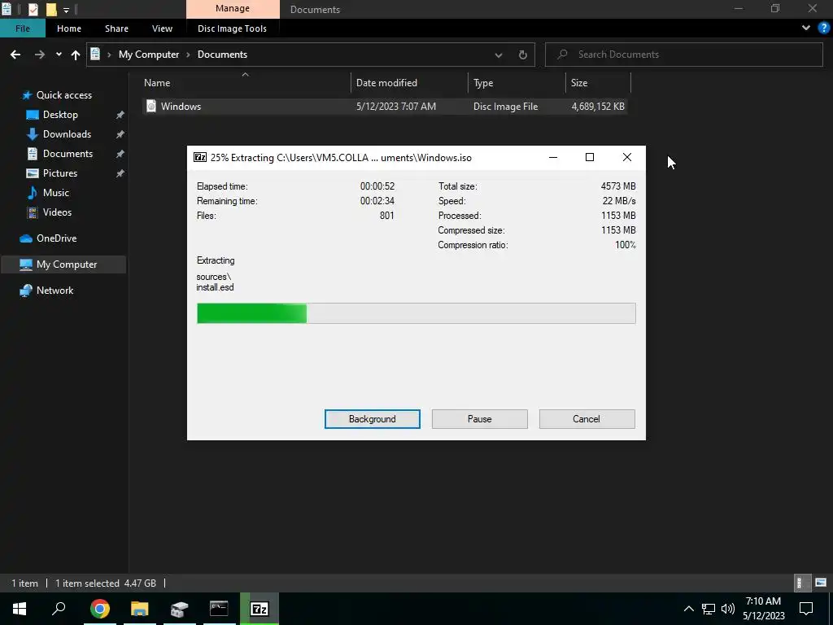The width and height of the screenshot is (833, 625).
Task: Open Downloads in navigation pane
Action: (x=67, y=134)
